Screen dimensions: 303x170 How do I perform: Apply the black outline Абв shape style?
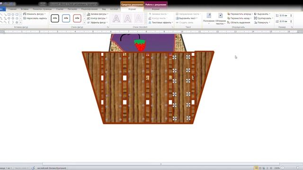pos(55,18)
